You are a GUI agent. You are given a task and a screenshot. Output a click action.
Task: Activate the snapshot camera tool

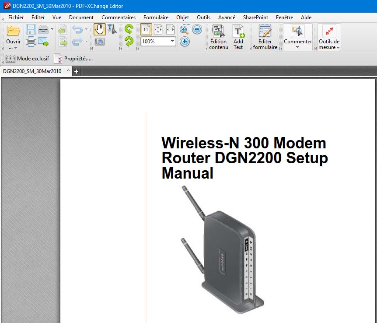100,42
